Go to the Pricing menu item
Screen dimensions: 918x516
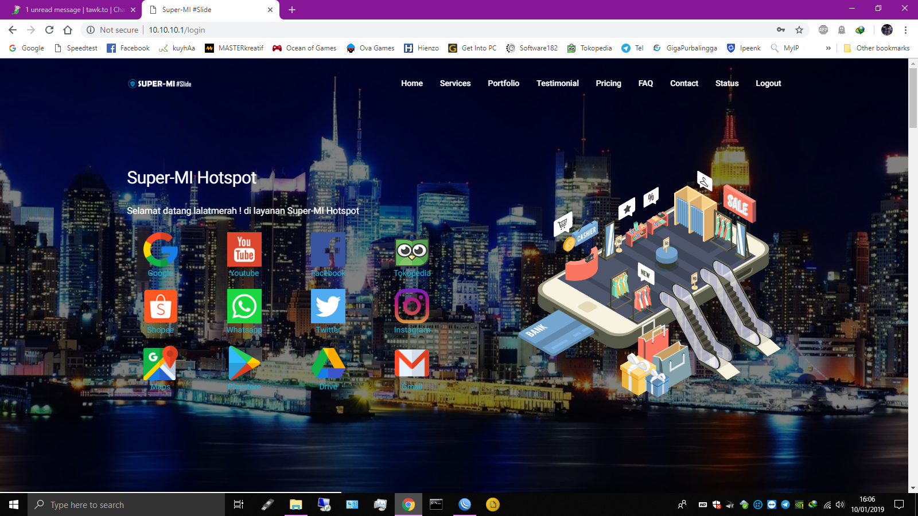(x=608, y=83)
